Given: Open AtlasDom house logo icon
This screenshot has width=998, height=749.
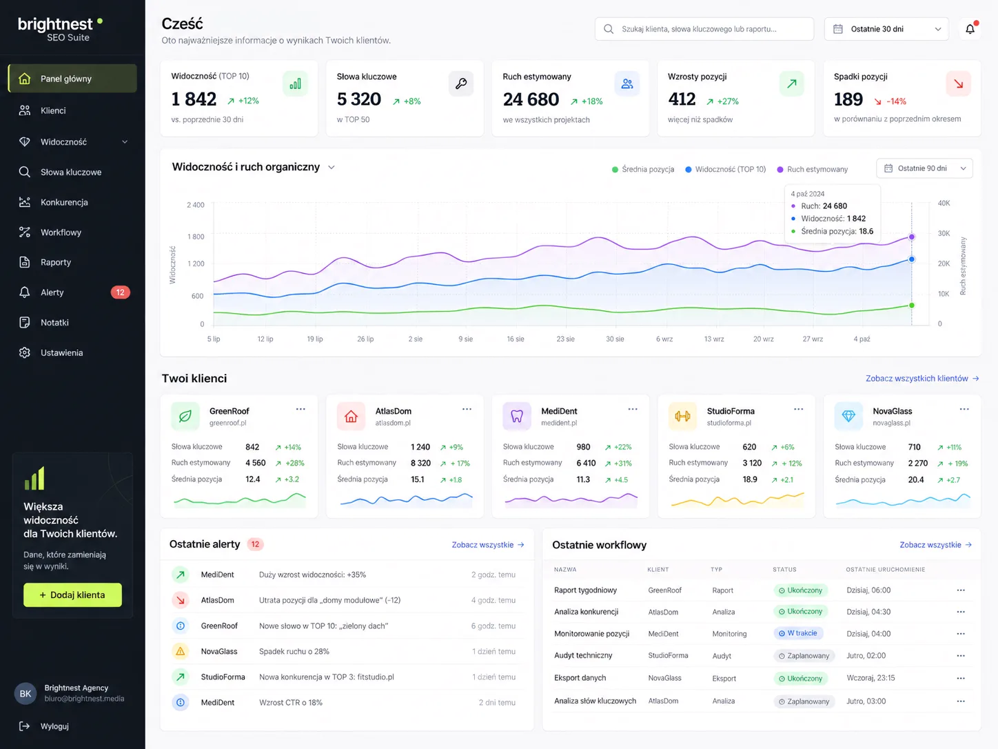Looking at the screenshot, I should [351, 416].
